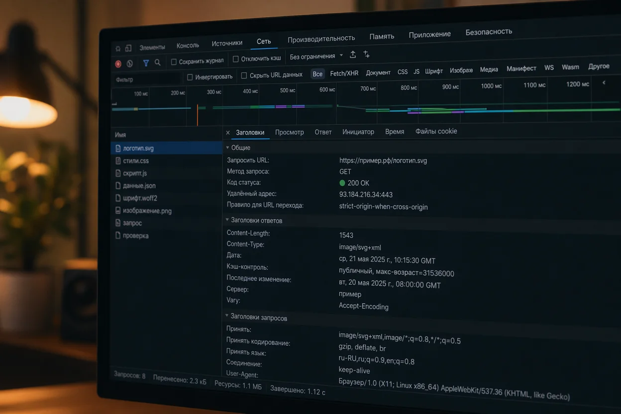The image size is (621, 414).
Task: Enable the Скрыть URL данных checkbox
Action: pos(244,76)
